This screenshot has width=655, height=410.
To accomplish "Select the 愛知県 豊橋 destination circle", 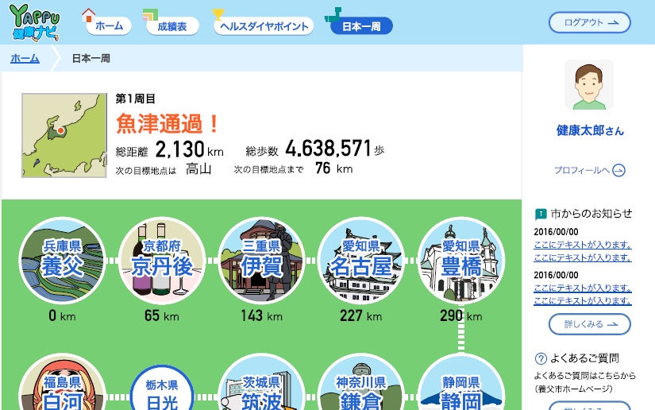I will click(461, 261).
